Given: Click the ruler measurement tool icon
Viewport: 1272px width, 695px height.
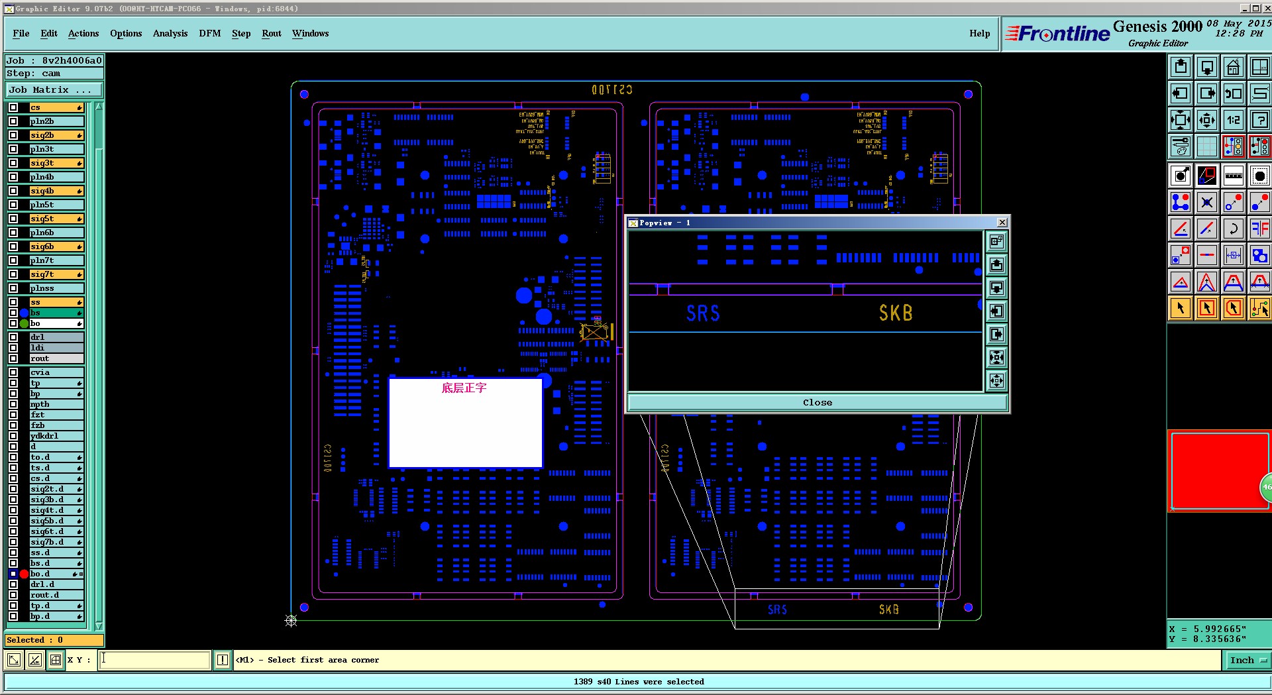Looking at the screenshot, I should 1233,176.
